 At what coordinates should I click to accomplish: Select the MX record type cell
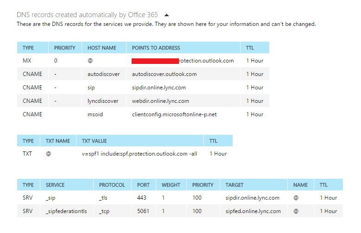27,61
